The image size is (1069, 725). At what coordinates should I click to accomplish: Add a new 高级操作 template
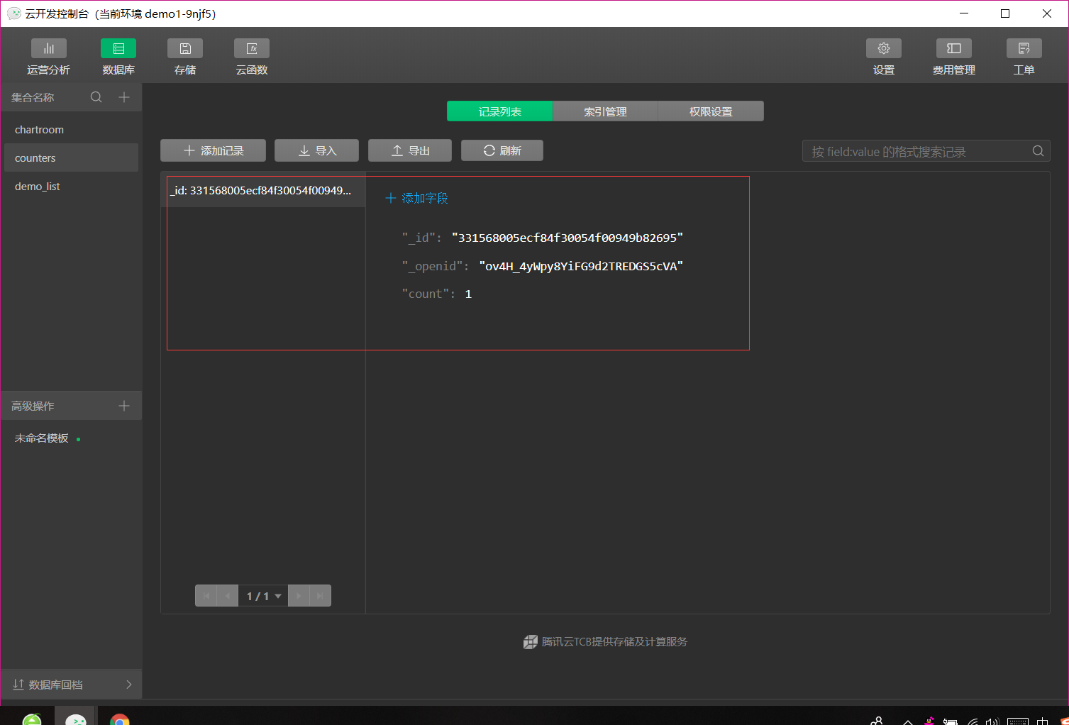[124, 406]
